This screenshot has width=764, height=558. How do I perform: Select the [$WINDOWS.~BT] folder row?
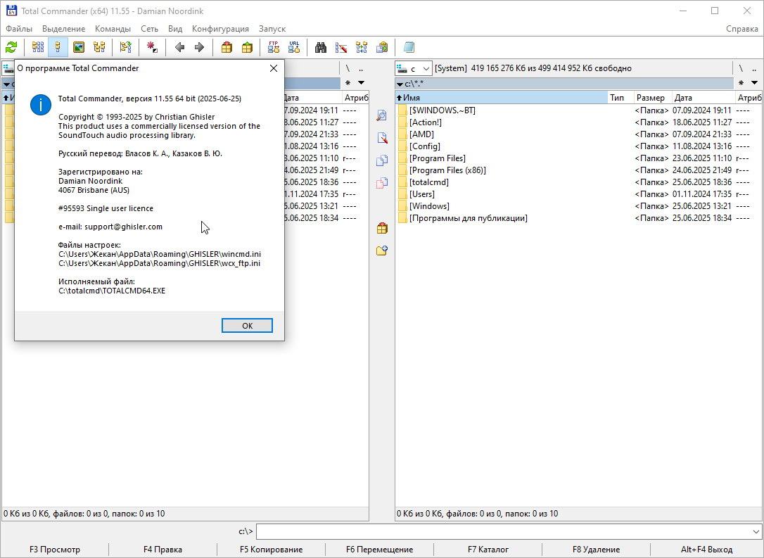coord(578,110)
